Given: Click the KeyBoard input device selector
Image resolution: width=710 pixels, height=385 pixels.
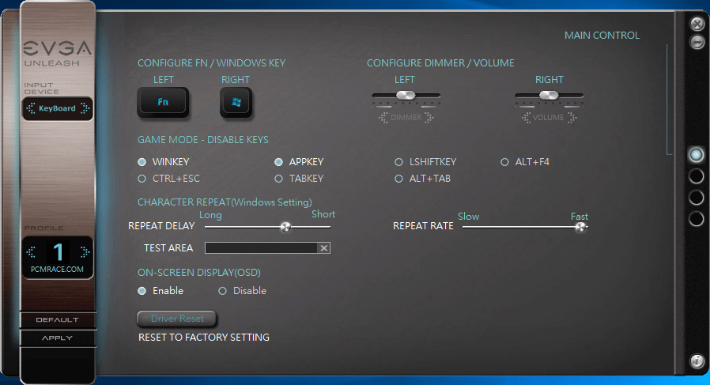Looking at the screenshot, I should click(x=58, y=108).
